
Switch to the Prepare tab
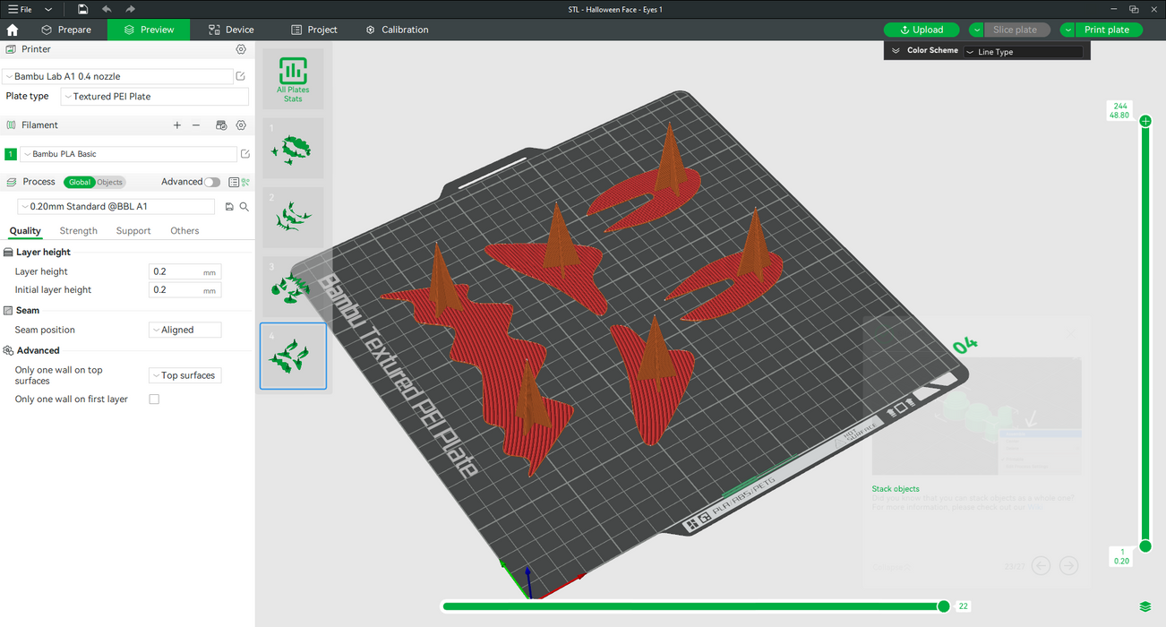click(66, 30)
